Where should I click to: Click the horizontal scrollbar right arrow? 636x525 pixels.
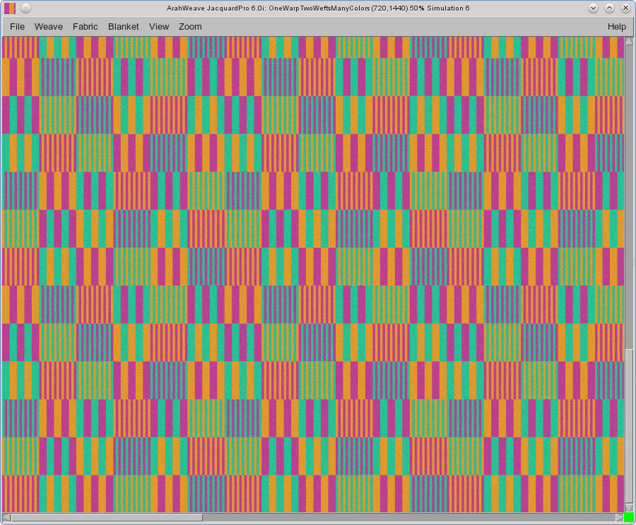pyautogui.click(x=619, y=517)
